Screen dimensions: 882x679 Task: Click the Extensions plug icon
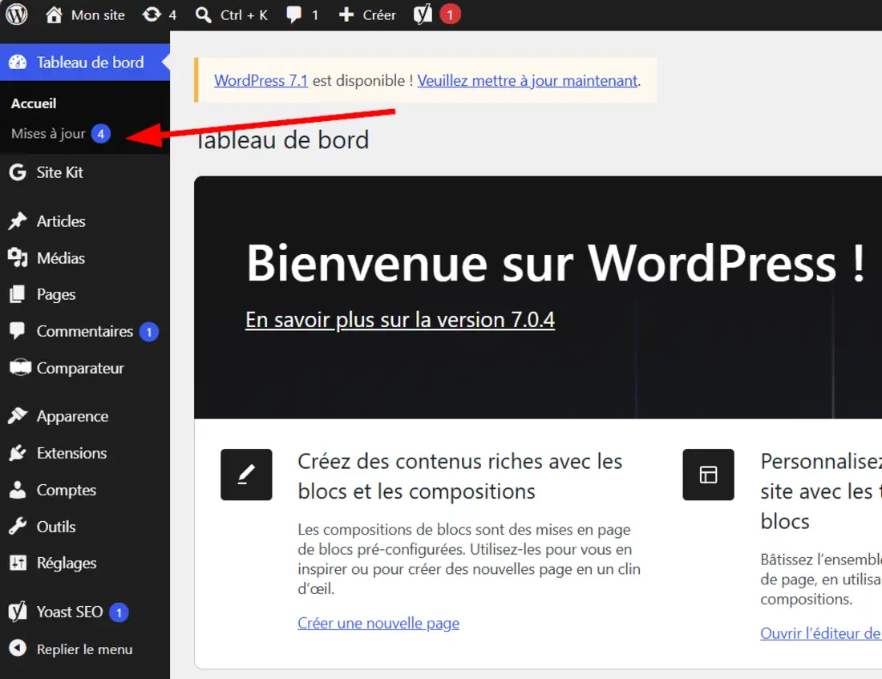tap(18, 453)
